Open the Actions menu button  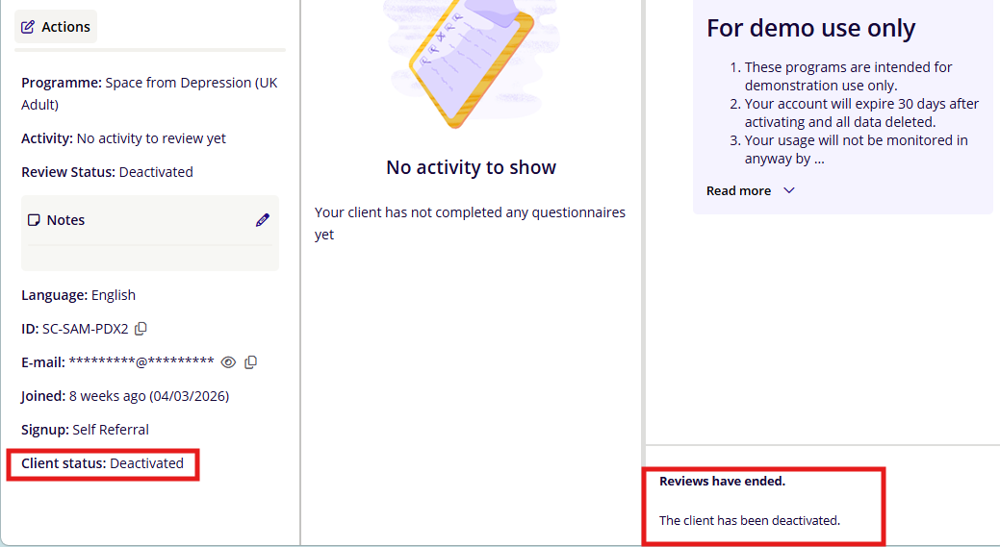click(56, 27)
